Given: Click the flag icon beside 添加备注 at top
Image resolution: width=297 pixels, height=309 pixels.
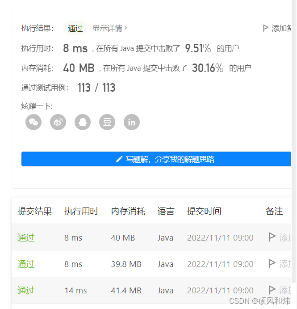Looking at the screenshot, I should 265,28.
